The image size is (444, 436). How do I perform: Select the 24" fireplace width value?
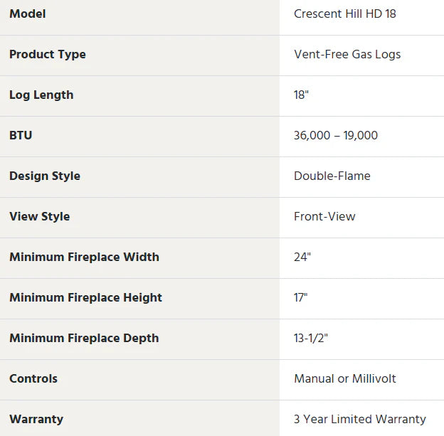click(x=302, y=257)
